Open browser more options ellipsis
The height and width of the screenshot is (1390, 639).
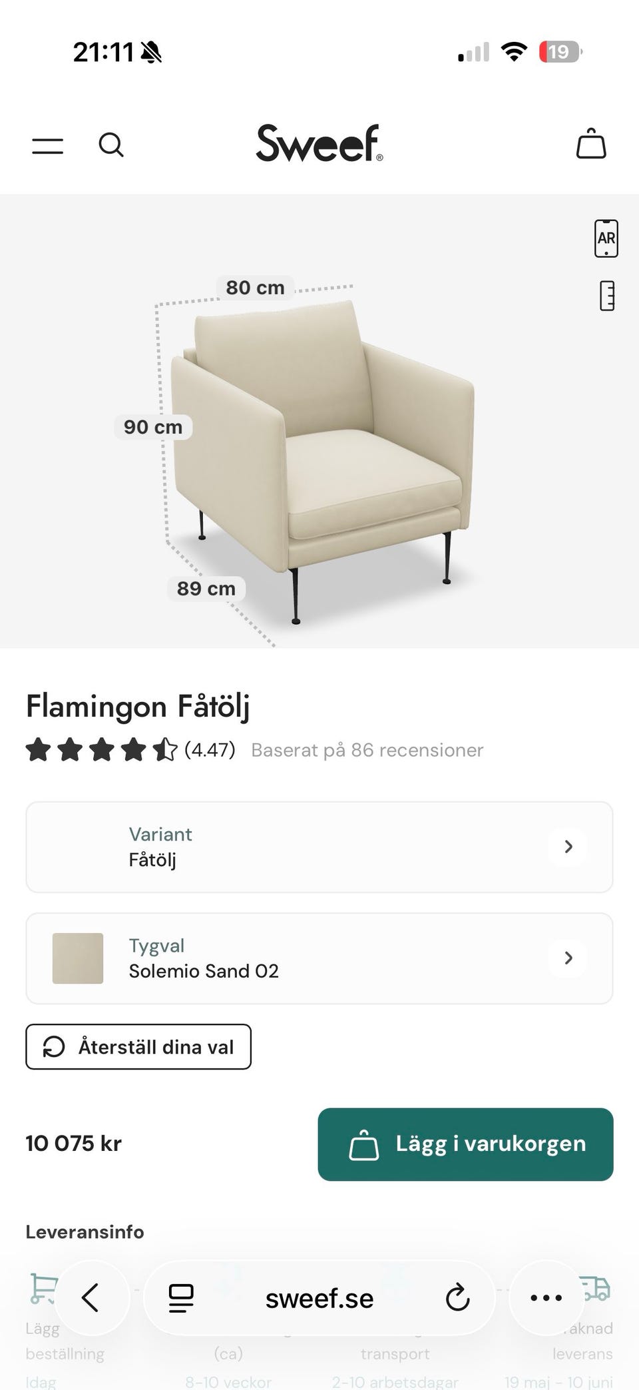click(x=546, y=1297)
